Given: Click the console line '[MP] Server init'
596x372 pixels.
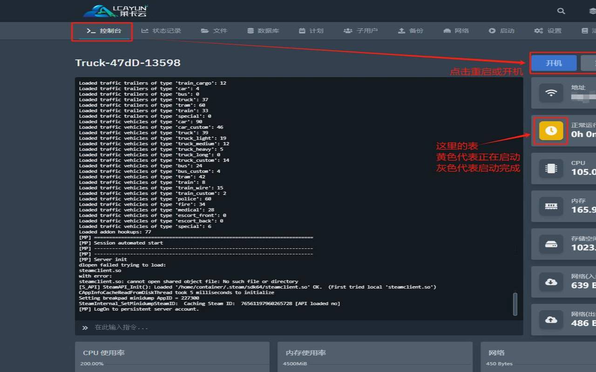Looking at the screenshot, I should point(103,259).
